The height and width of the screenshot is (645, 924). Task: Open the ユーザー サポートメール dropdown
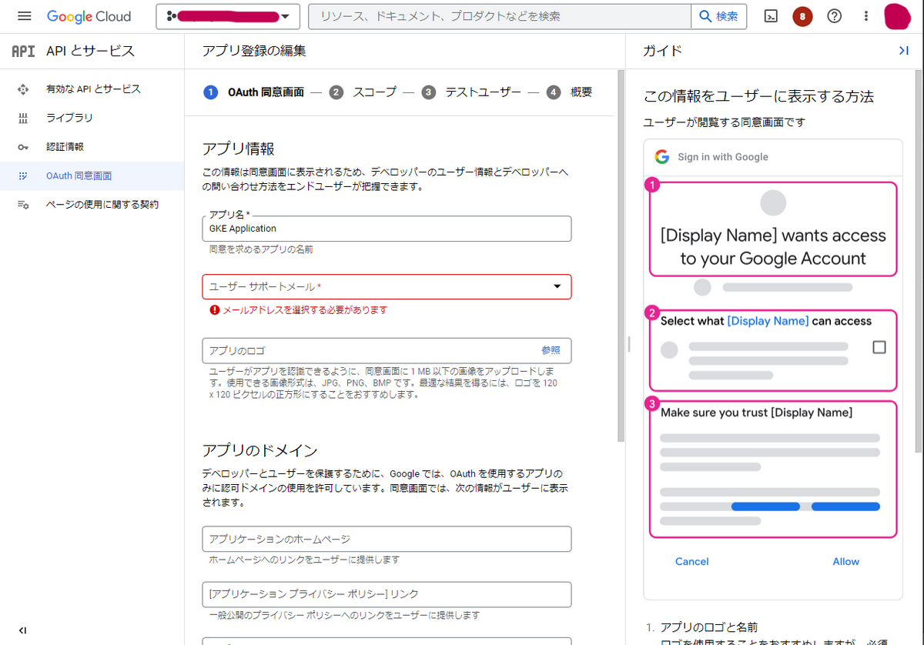click(387, 286)
